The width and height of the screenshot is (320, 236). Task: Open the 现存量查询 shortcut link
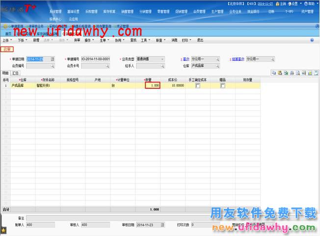pos(104,26)
